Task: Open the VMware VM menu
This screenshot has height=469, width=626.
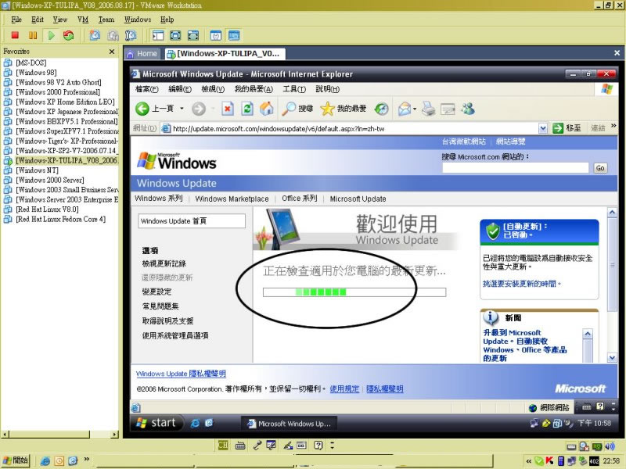Action: pyautogui.click(x=83, y=20)
